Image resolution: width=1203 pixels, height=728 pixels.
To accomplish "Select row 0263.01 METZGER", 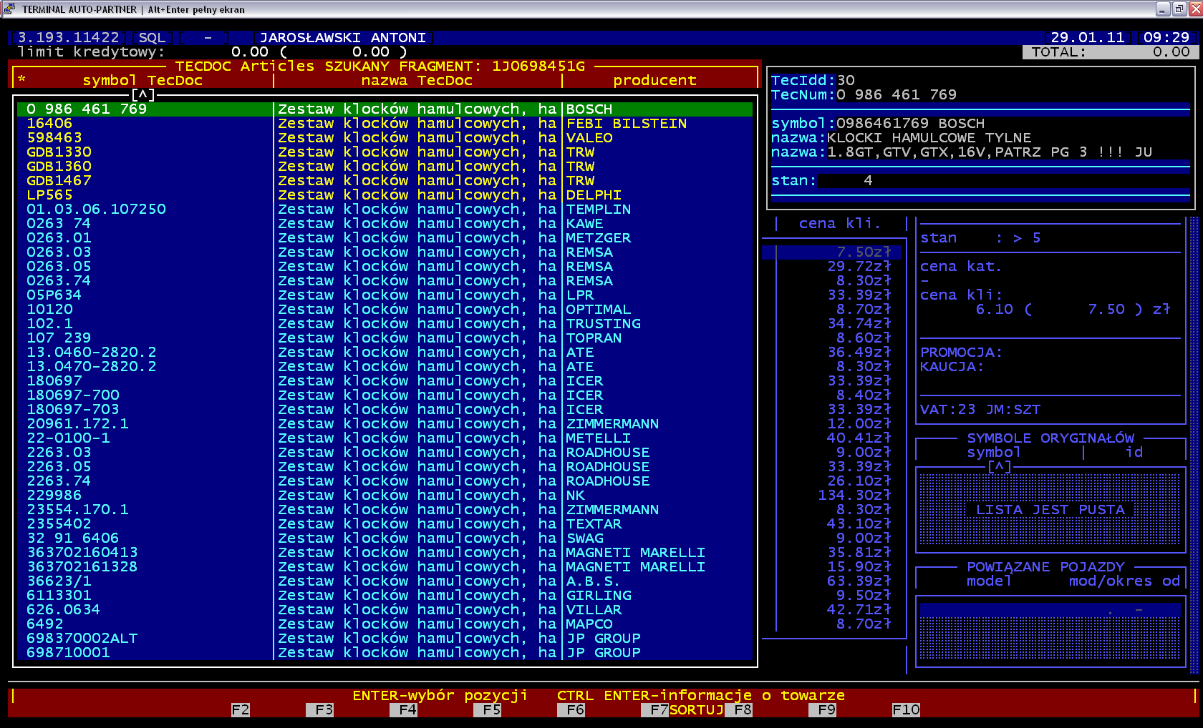I will click(385, 237).
